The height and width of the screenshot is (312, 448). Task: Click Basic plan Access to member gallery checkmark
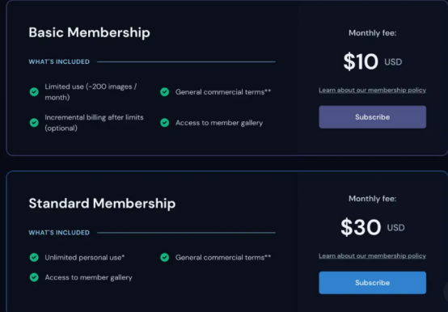(165, 123)
